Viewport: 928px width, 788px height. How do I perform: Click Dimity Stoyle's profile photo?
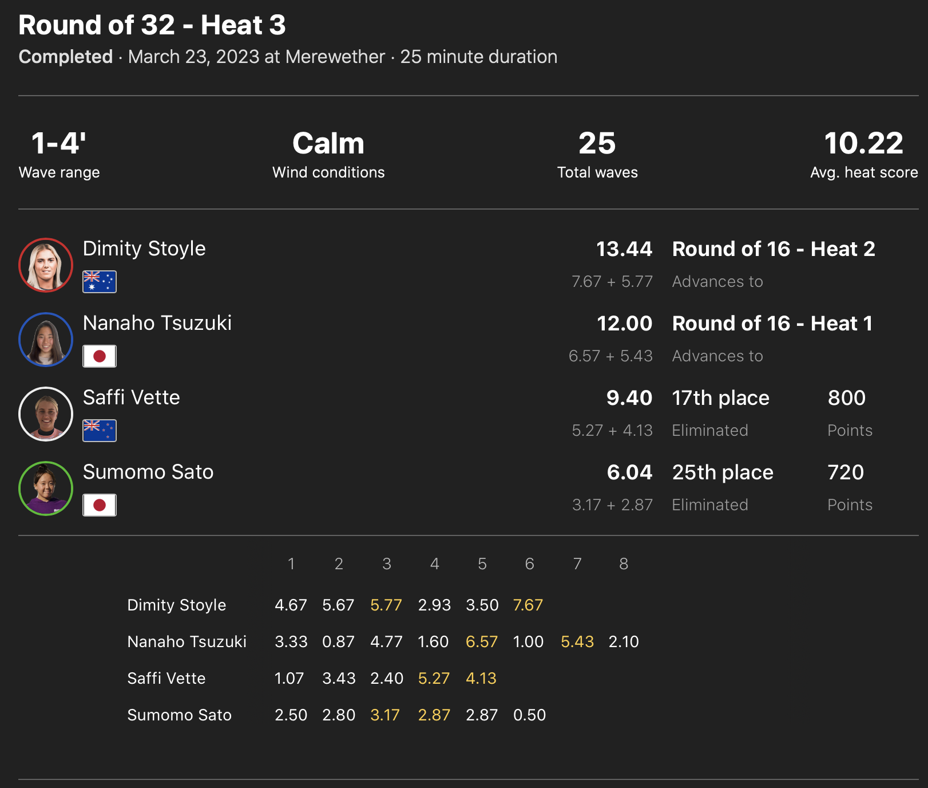[x=46, y=265]
